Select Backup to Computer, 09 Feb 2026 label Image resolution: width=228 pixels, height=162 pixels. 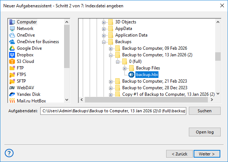(154, 48)
